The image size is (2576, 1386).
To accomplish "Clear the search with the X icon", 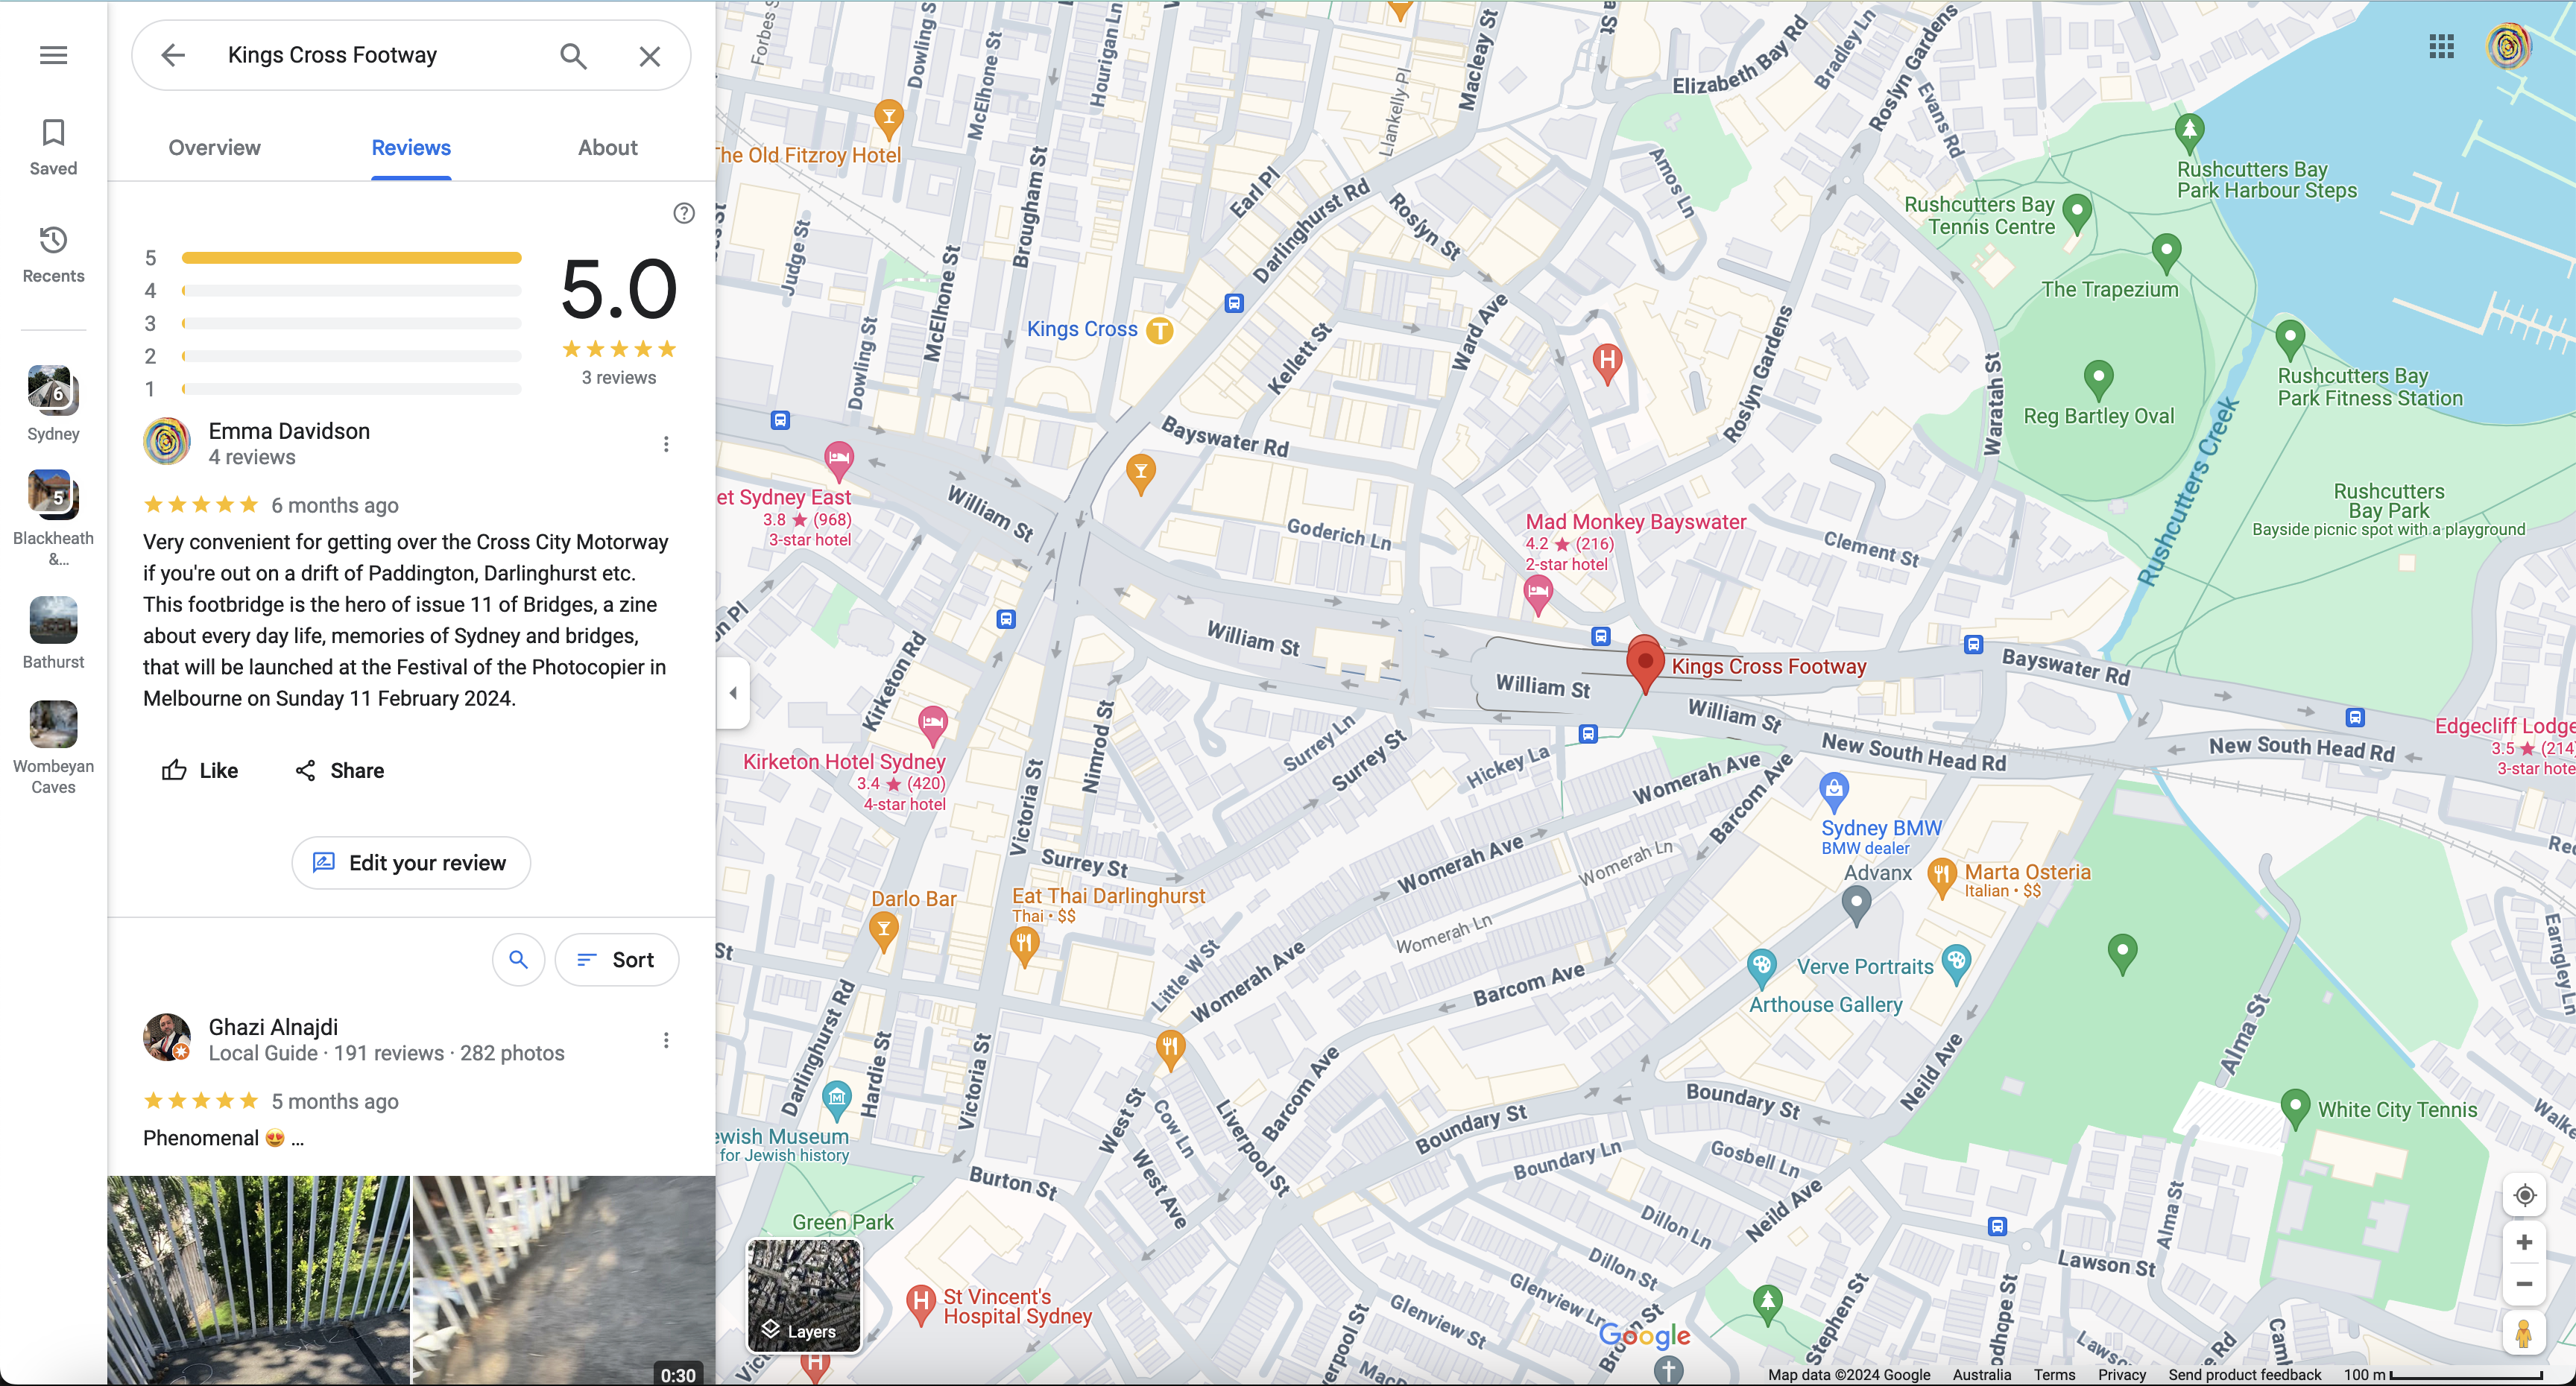I will pos(649,56).
